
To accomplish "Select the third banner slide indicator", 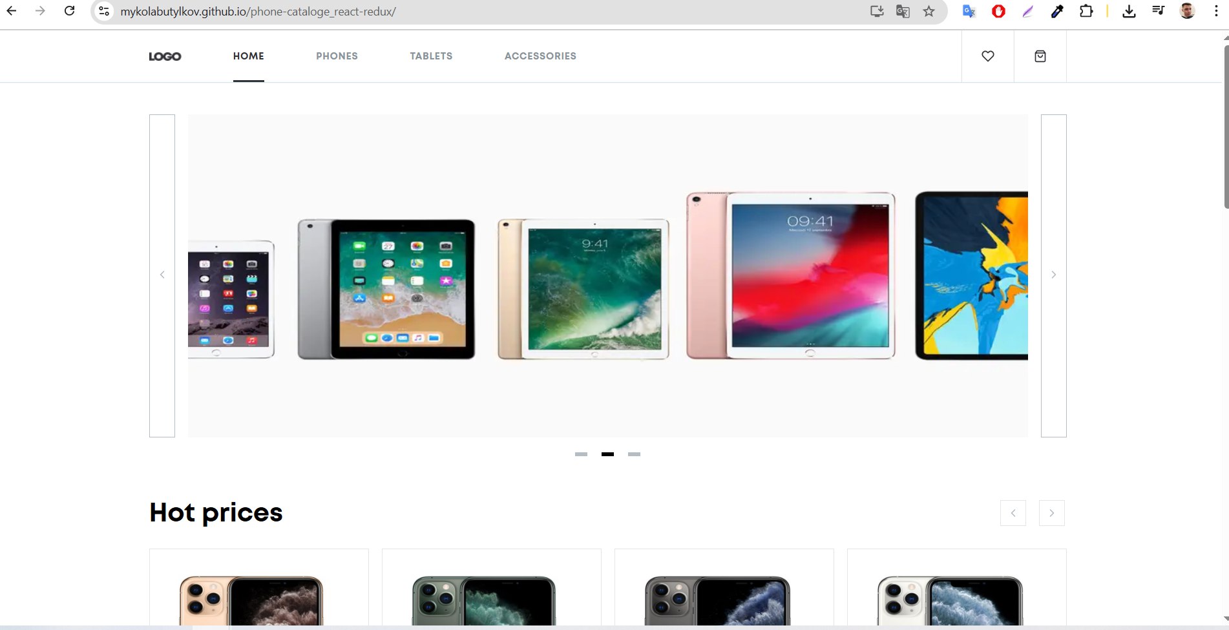I will [634, 454].
